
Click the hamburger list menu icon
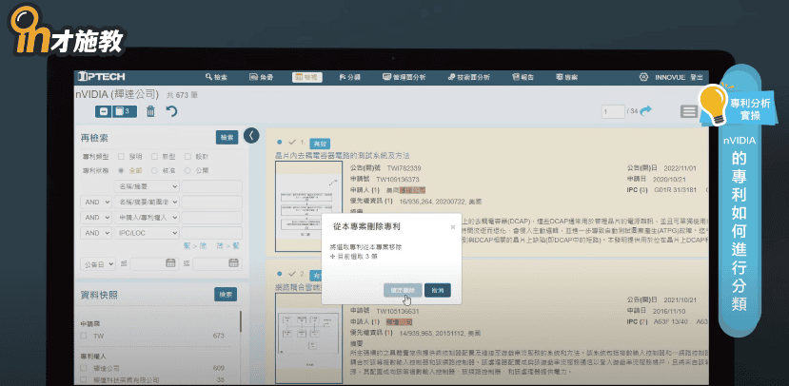coord(688,111)
